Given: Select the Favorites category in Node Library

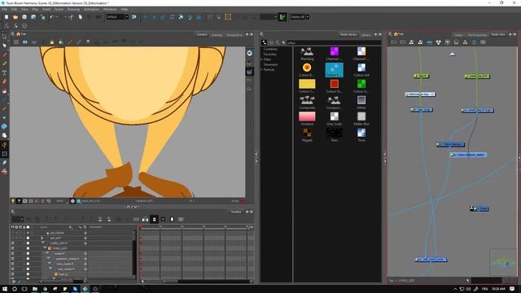Looking at the screenshot, I should pyautogui.click(x=270, y=55).
